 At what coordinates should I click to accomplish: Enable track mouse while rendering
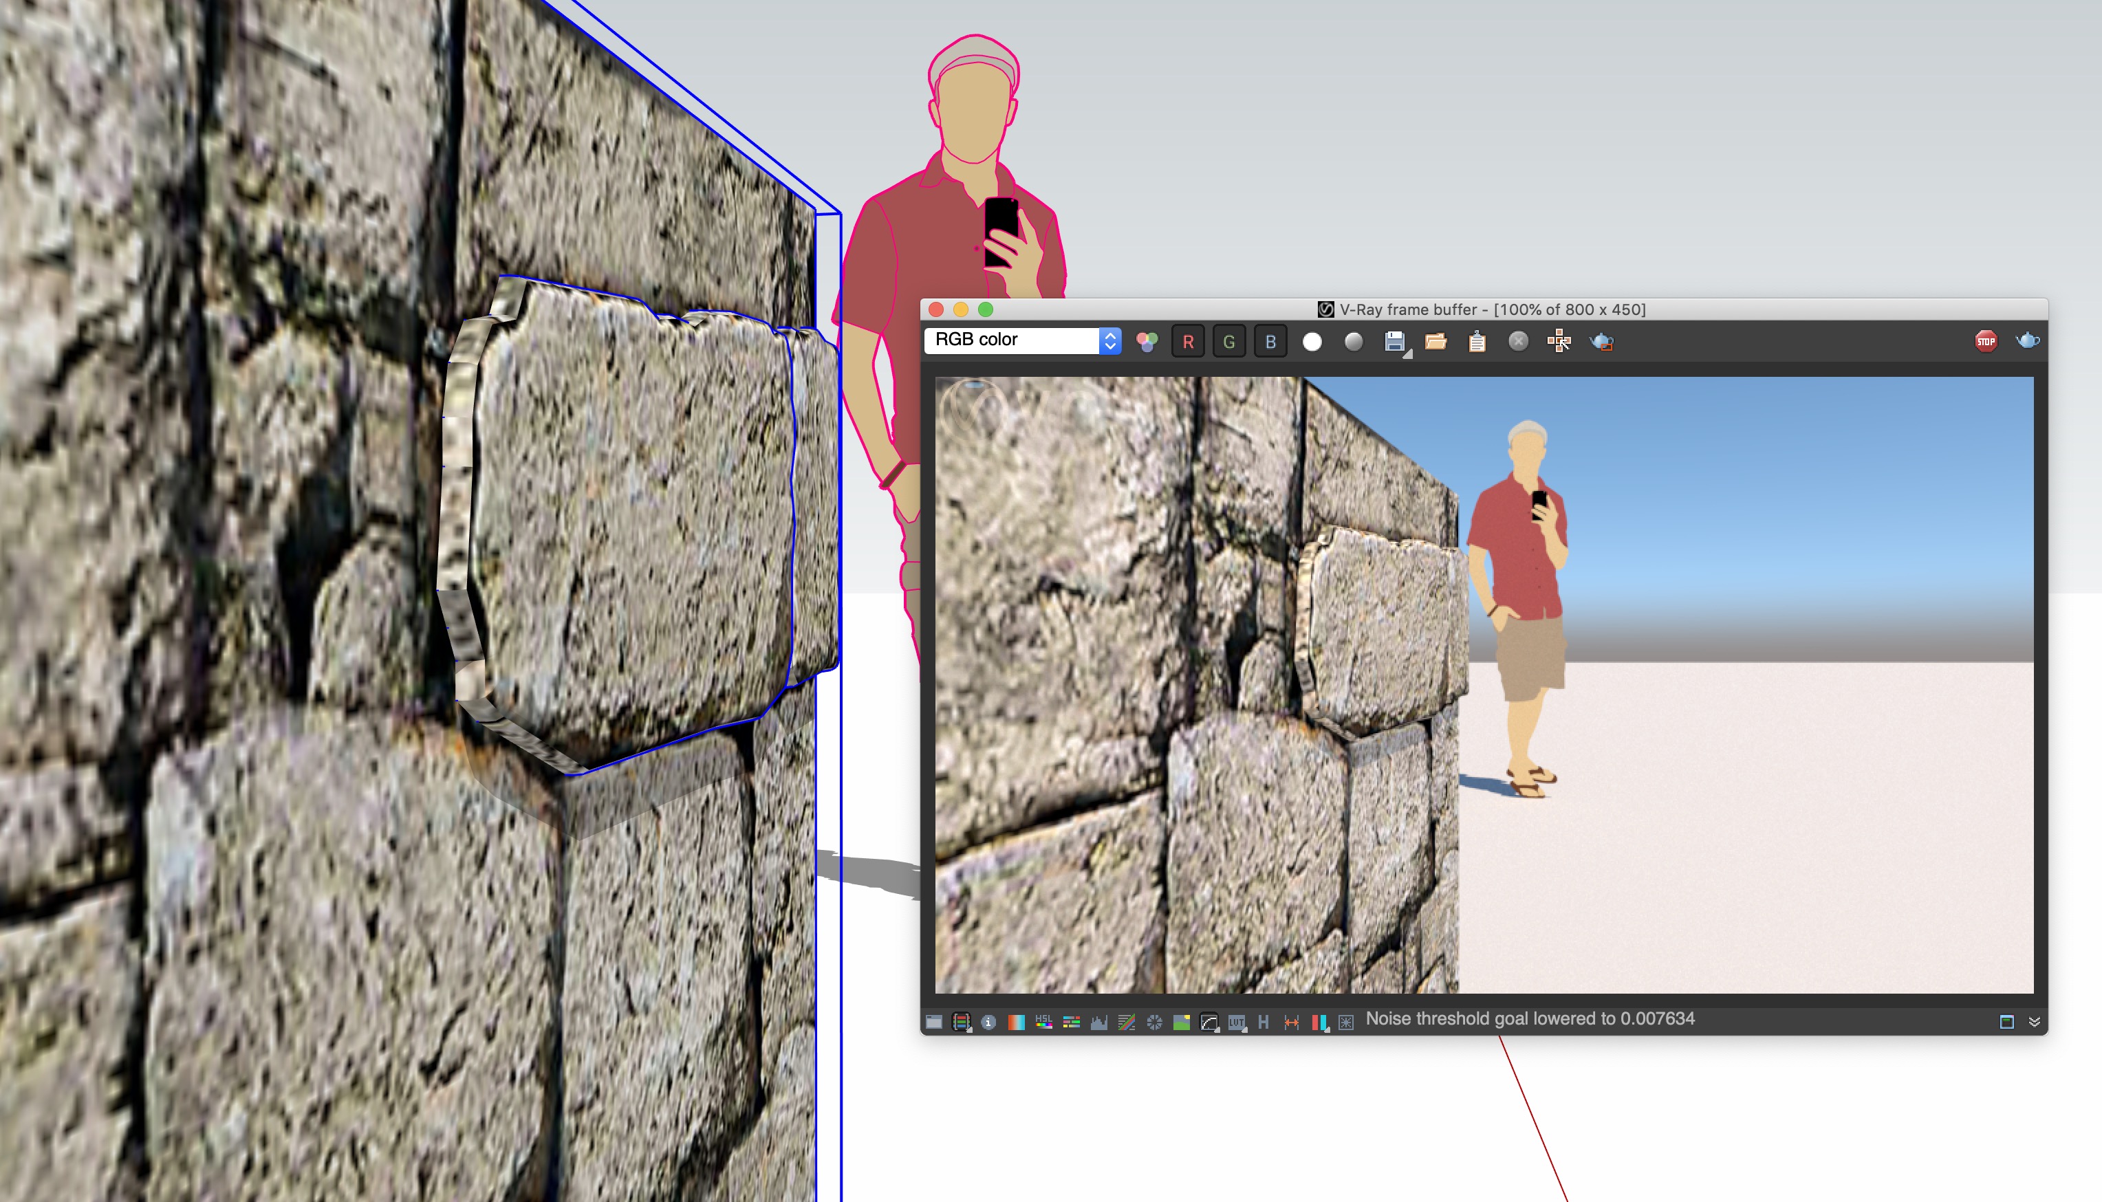click(1559, 341)
